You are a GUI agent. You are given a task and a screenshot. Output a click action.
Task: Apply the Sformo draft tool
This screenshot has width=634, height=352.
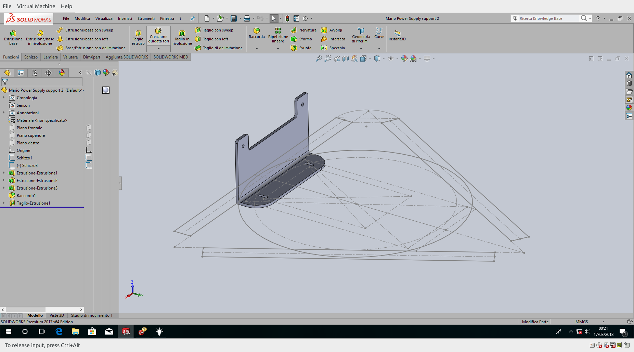(301, 39)
